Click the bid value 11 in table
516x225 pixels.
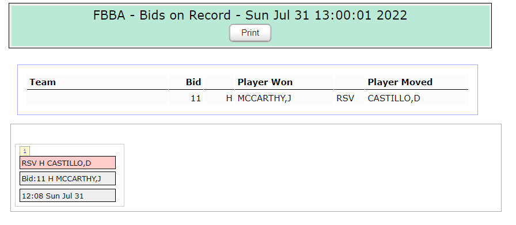(x=195, y=98)
